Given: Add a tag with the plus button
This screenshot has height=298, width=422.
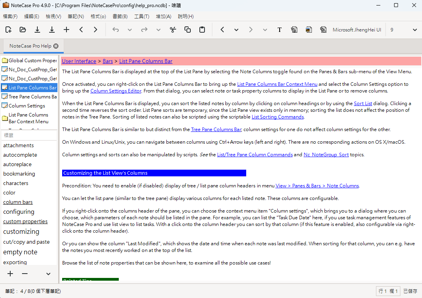Looking at the screenshot, I should pyautogui.click(x=10, y=274).
